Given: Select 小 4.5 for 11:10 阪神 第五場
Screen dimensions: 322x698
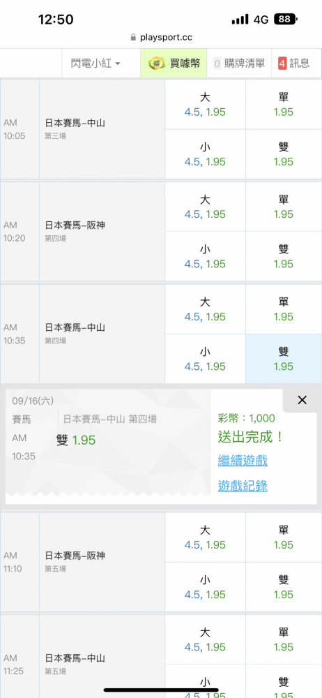Looking at the screenshot, I should click(x=205, y=587).
